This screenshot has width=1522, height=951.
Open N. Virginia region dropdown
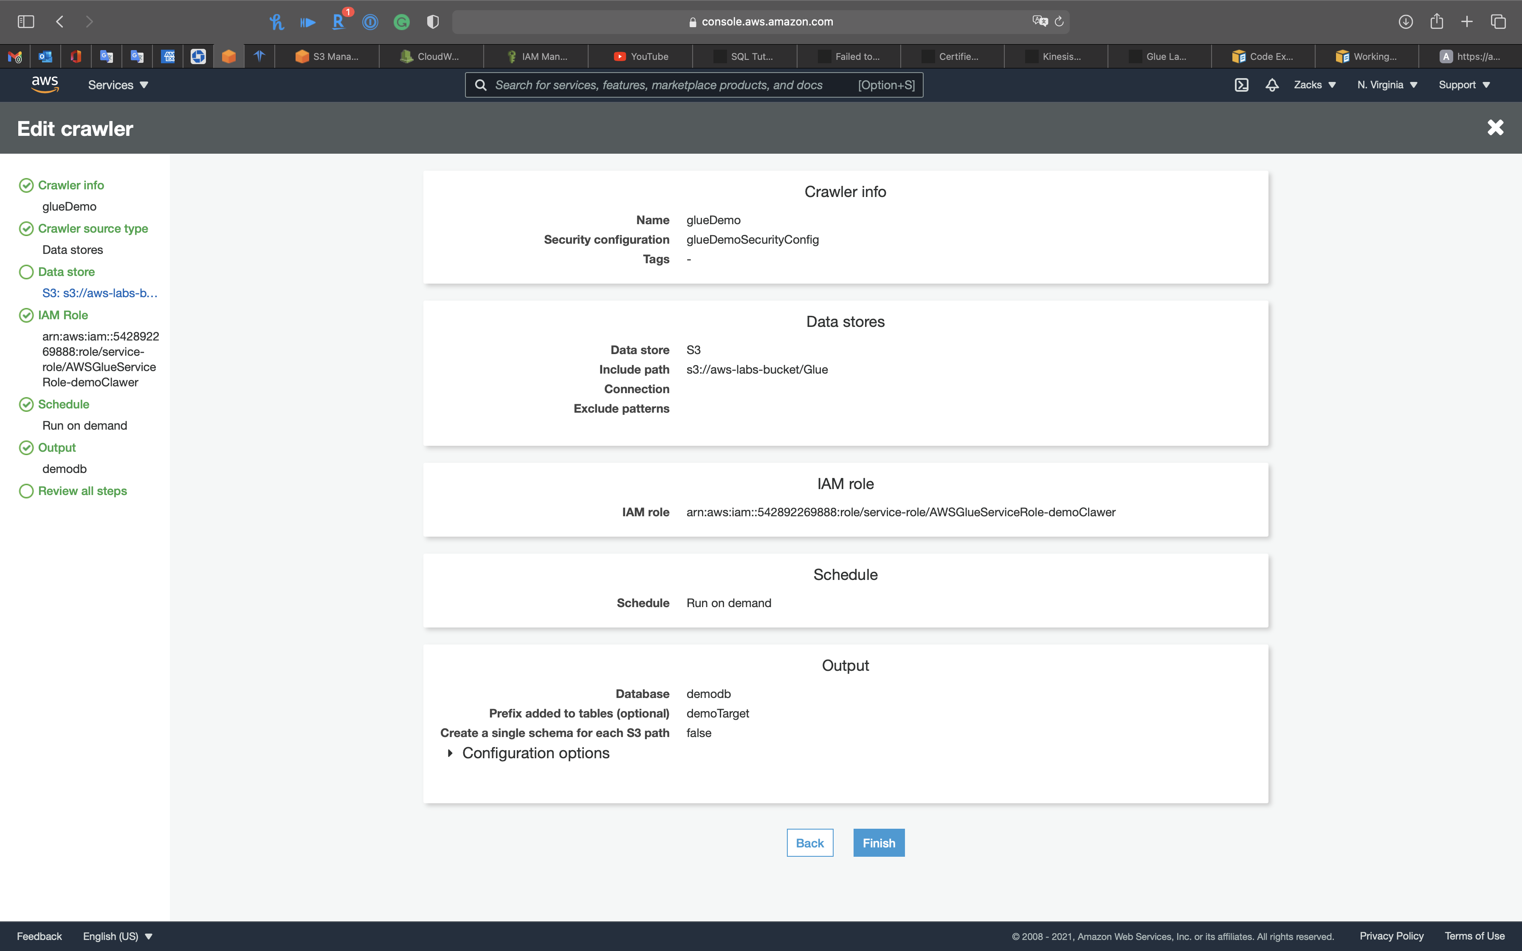click(x=1387, y=85)
